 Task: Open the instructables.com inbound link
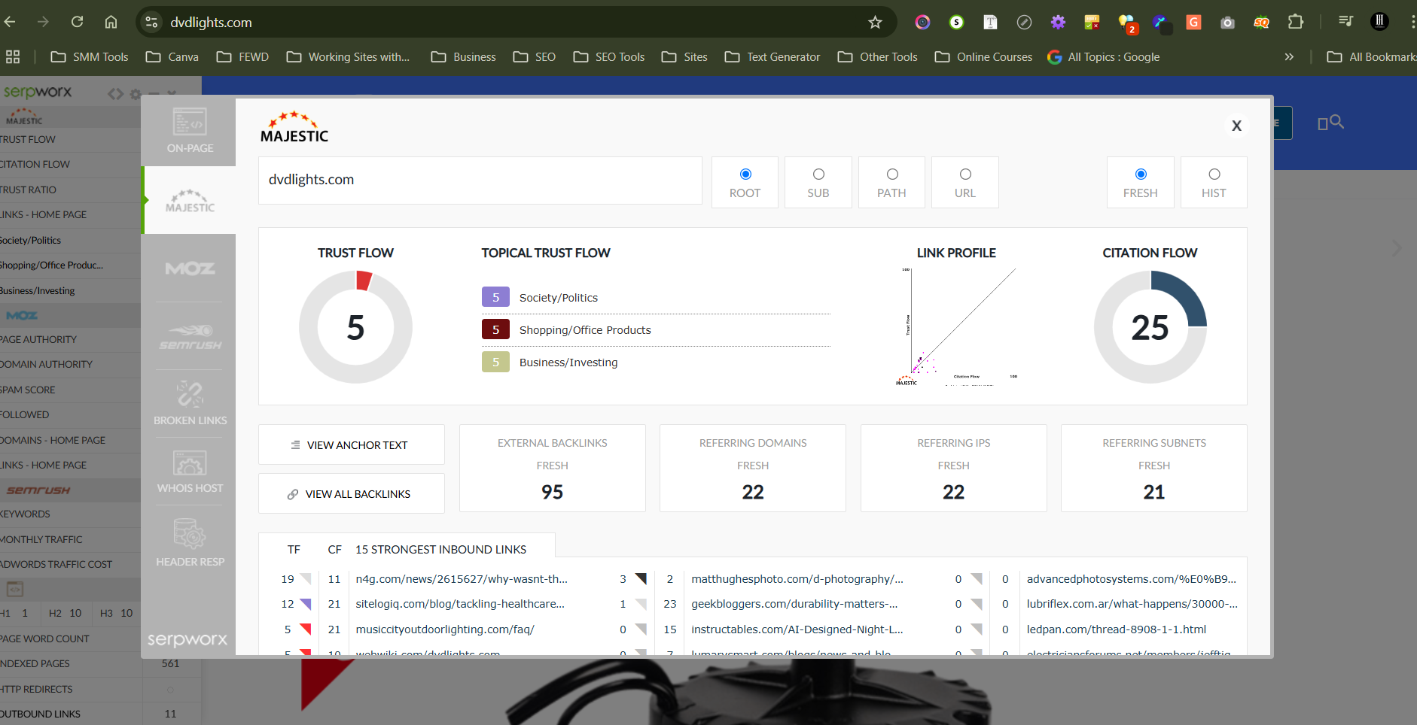tap(797, 629)
